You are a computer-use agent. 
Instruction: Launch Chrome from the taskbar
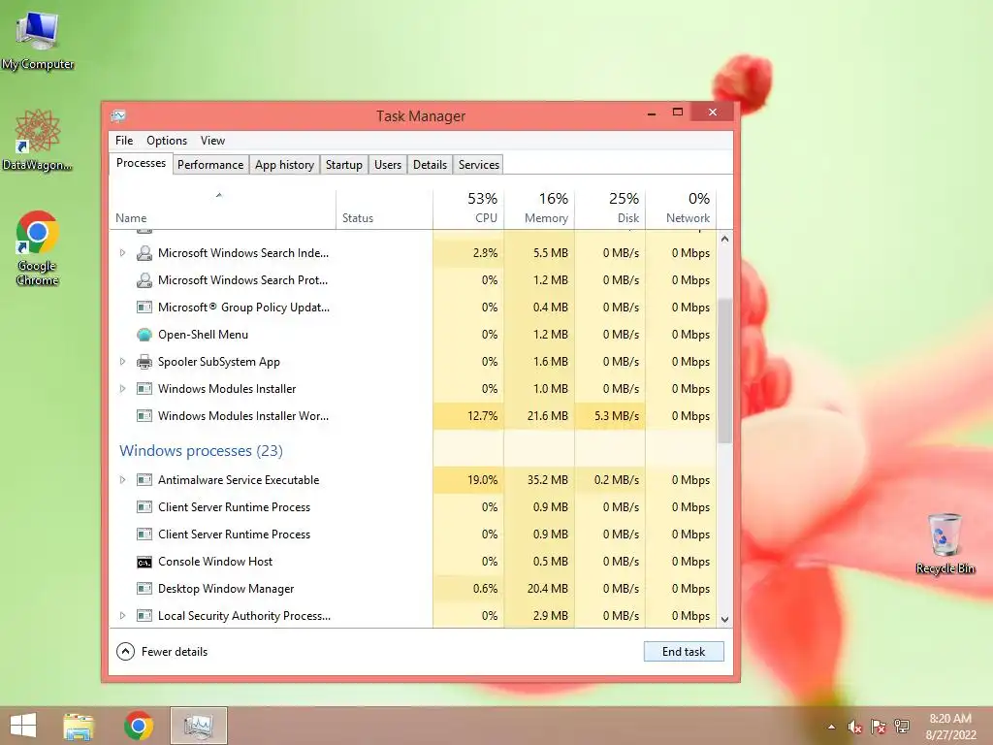[x=139, y=726]
